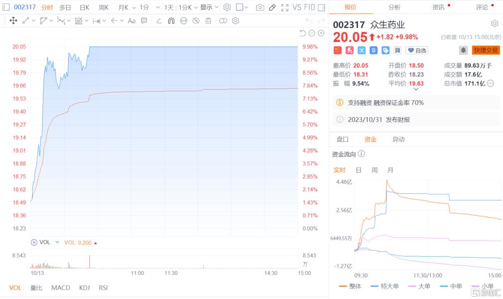Select the angle drawing tool
503x299 pixels.
click(x=159, y=21)
